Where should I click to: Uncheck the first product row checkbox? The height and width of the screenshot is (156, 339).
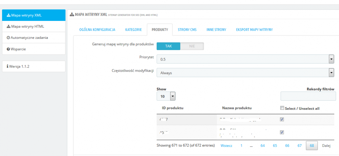coord(282,120)
